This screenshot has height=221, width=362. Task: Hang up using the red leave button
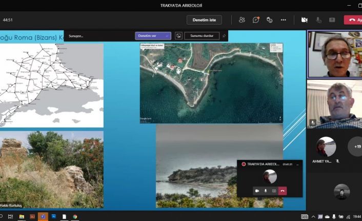(x=353, y=20)
